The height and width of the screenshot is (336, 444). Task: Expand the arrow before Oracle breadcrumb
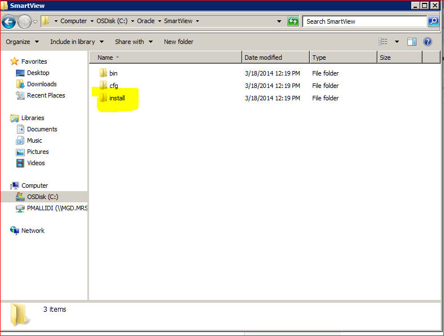tap(132, 21)
